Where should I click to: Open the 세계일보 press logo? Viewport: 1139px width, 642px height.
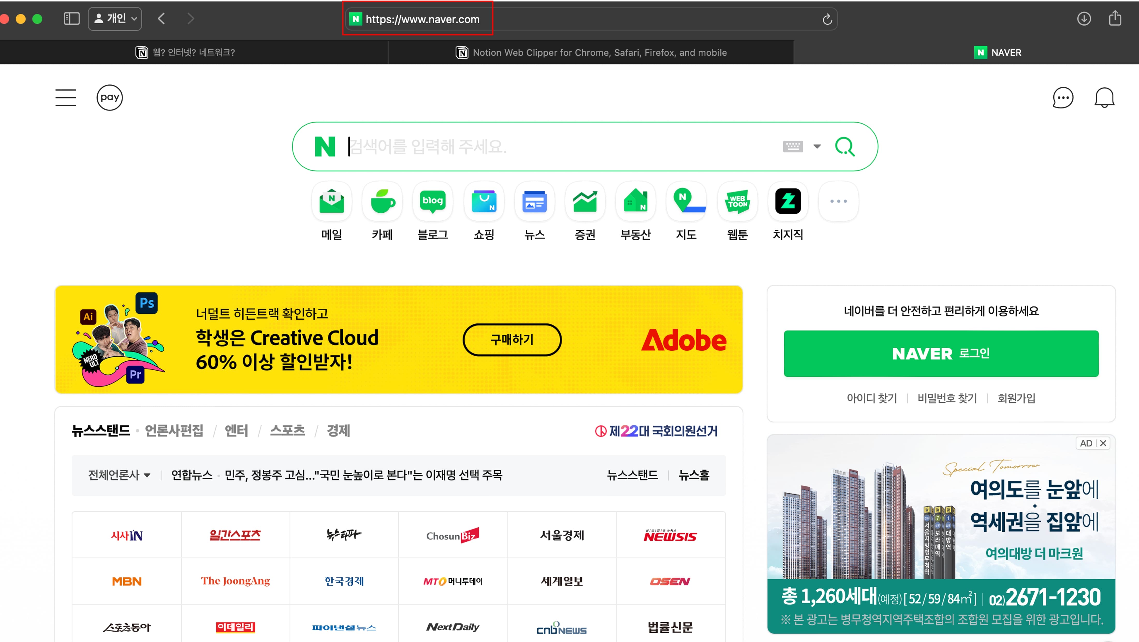[x=561, y=581]
